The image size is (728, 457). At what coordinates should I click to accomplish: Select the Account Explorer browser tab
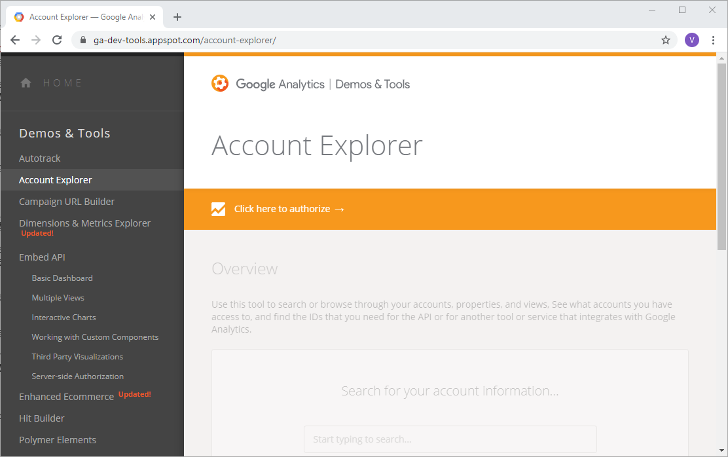coord(85,17)
